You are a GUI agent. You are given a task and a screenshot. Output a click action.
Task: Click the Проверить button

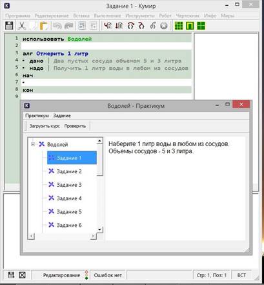click(75, 126)
